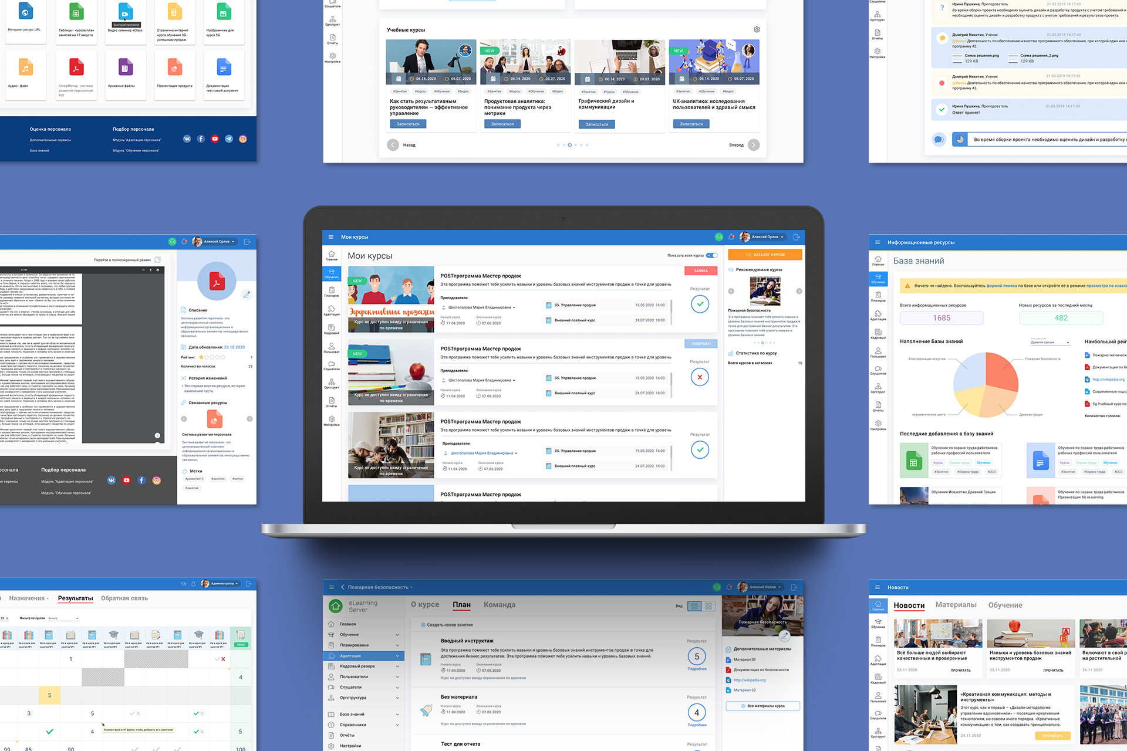Viewport: 1127px width, 751px height.
Task: Click Facebook icon in dark PDF page footer
Action: (x=141, y=480)
